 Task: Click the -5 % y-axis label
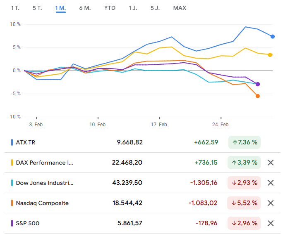pos(16,94)
